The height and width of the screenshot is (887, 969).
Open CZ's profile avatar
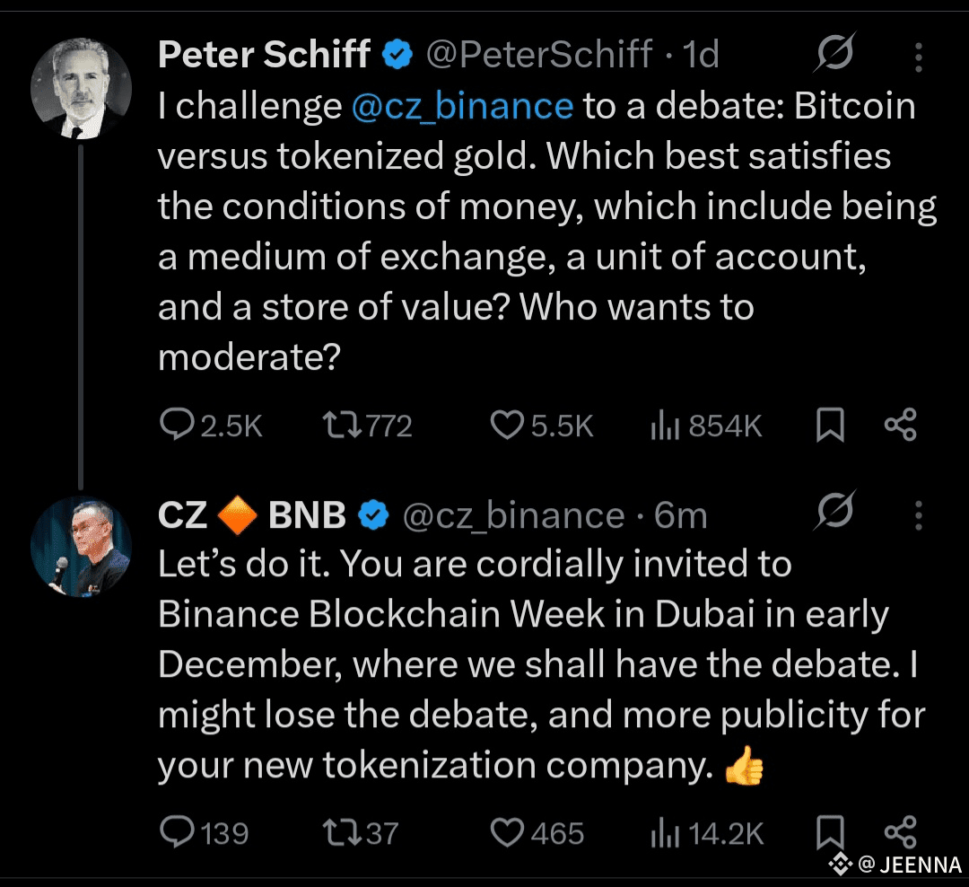[81, 545]
